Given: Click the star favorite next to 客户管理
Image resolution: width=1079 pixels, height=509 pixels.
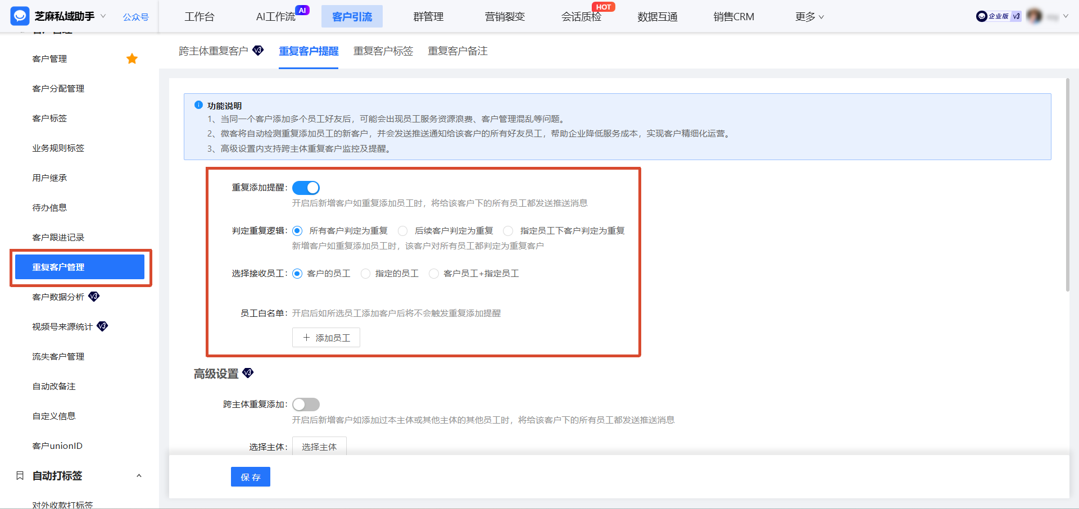Looking at the screenshot, I should 132,58.
